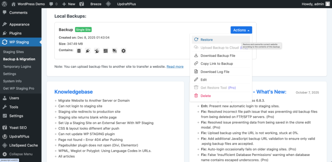Open WP Staging sidebar menu
Viewport: 332px width, 162px height.
click(x=21, y=42)
